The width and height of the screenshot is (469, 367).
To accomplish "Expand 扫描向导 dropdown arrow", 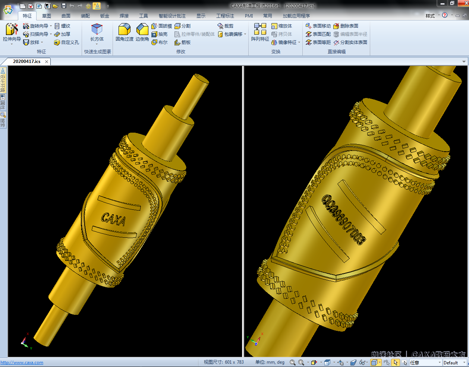I will [51, 34].
